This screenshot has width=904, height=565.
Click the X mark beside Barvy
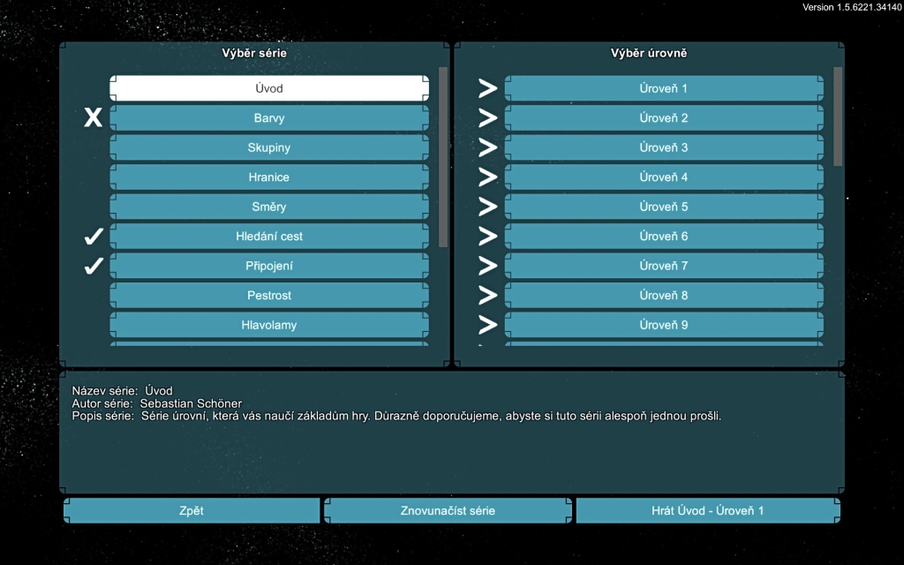coord(93,118)
